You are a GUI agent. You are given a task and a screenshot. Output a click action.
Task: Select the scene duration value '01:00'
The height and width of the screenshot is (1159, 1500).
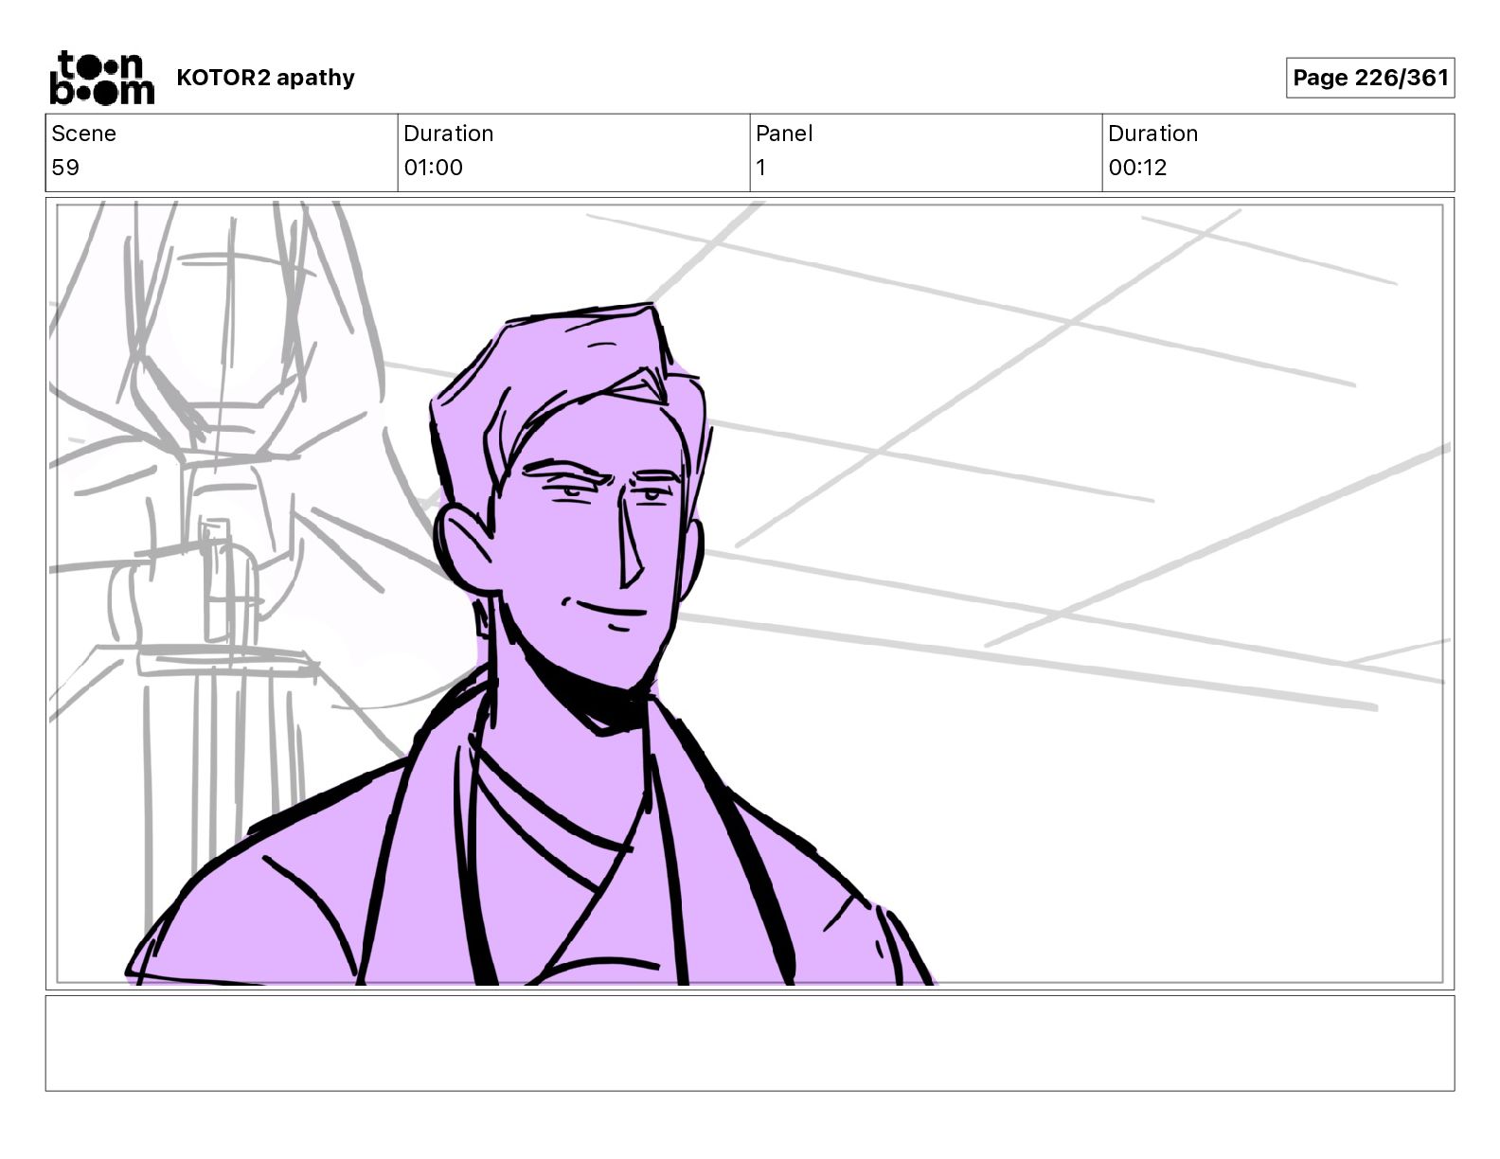[433, 168]
